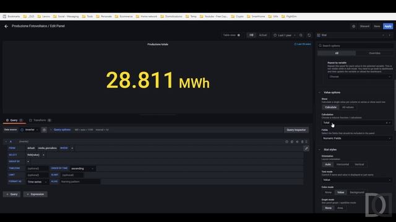Set graph mode to None

328,208
